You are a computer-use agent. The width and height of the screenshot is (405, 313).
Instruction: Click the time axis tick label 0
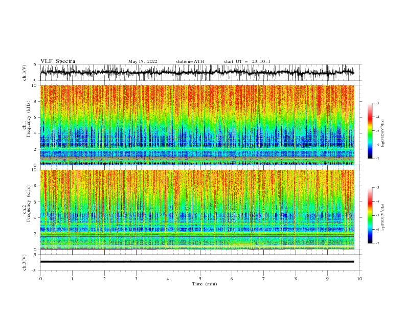pos(40,279)
